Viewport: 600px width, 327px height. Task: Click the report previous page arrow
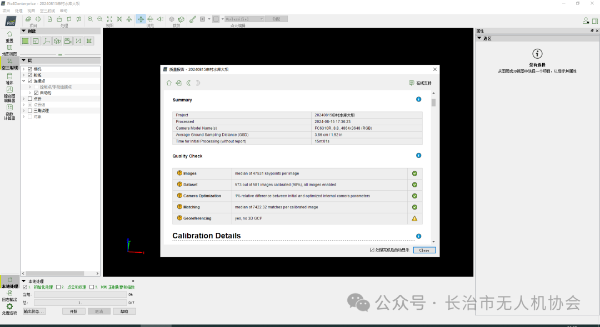pyautogui.click(x=189, y=83)
